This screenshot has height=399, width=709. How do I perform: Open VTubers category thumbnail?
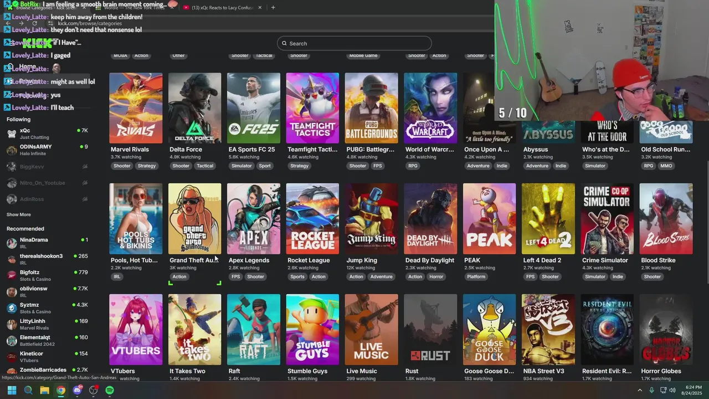136,330
